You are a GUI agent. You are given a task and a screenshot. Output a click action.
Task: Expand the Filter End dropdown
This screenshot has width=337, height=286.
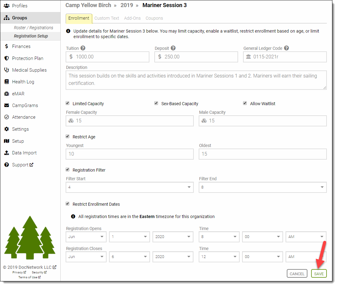pos(262,187)
